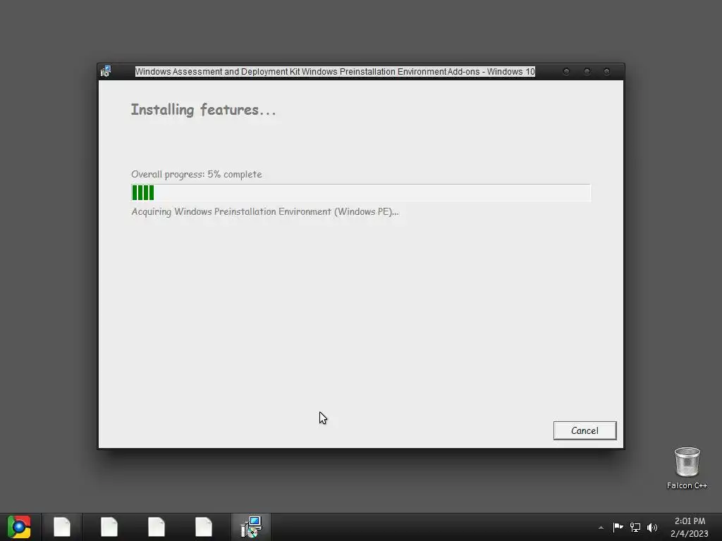Screen dimensions: 722x541
Task: Click the leftmost circular title bar button
Action: pyautogui.click(x=566, y=72)
